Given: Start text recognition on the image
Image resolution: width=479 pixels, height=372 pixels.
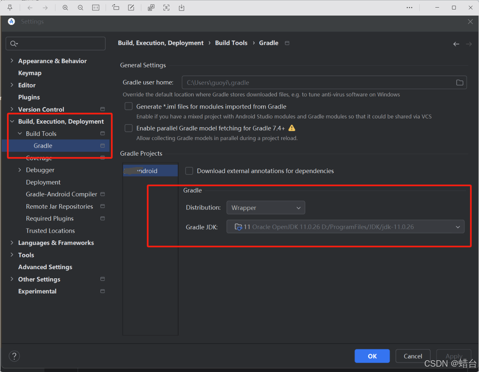Looking at the screenshot, I should (166, 8).
